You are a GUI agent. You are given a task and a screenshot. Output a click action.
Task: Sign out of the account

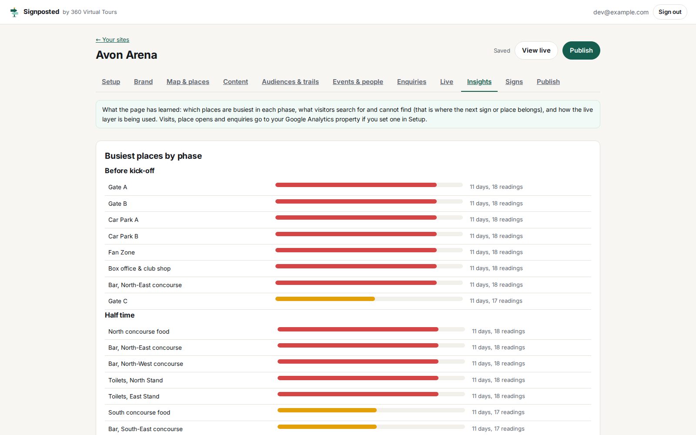tap(670, 12)
